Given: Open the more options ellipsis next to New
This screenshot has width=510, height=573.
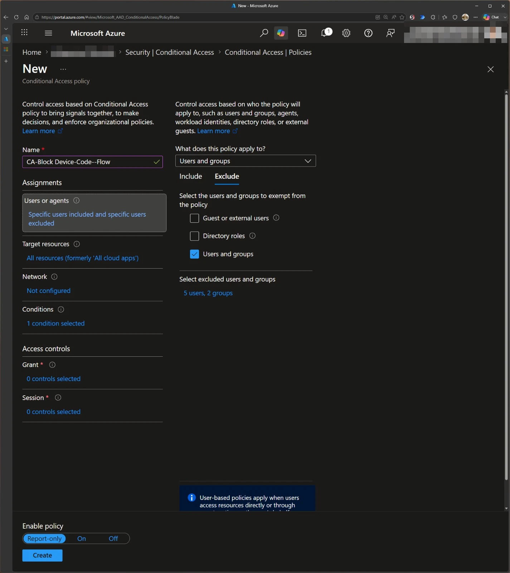Looking at the screenshot, I should coord(63,69).
